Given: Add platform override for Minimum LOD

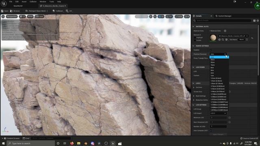Looking at the screenshot, I should point(230,118).
